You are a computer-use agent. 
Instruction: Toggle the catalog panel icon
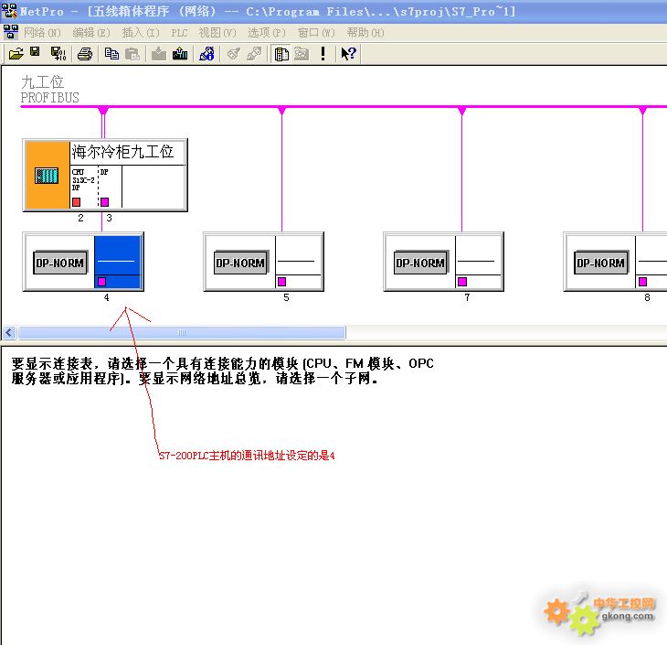pyautogui.click(x=281, y=54)
